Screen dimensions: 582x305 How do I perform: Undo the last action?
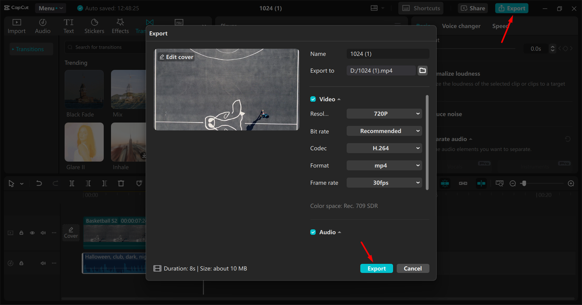(x=39, y=183)
